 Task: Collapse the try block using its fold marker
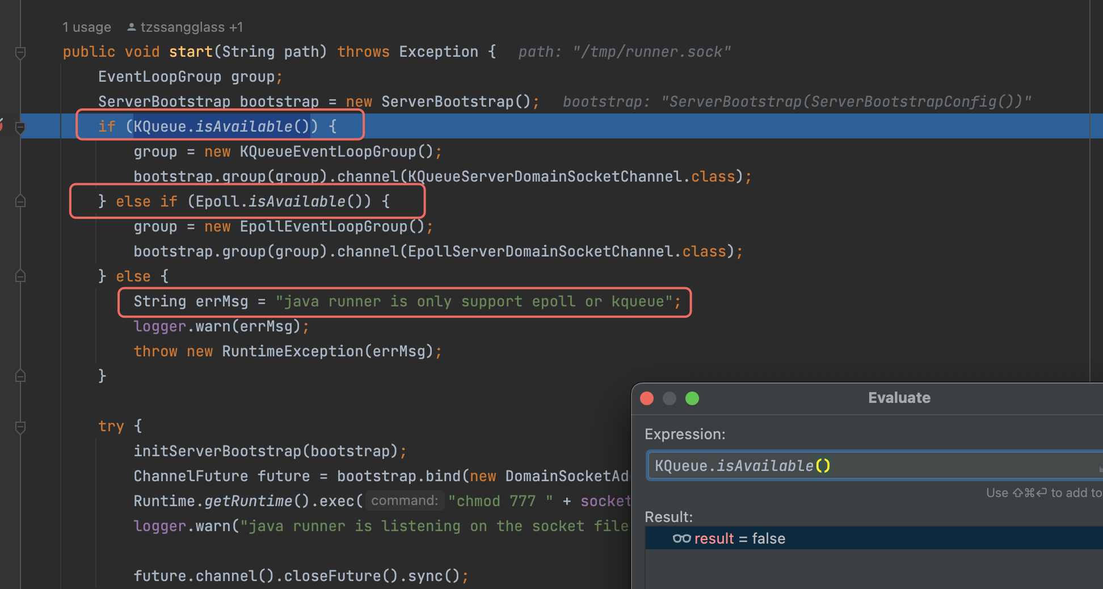(x=20, y=426)
